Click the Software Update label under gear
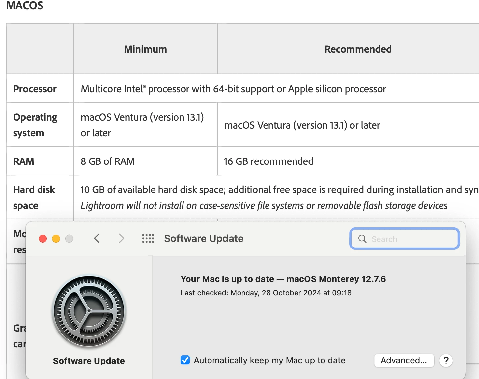This screenshot has width=479, height=379. coord(89,361)
